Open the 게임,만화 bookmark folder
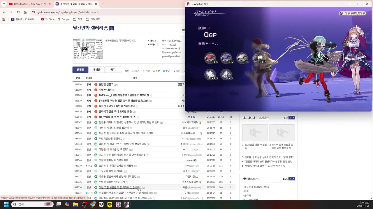Screen dimensions: 373x209 93,19
